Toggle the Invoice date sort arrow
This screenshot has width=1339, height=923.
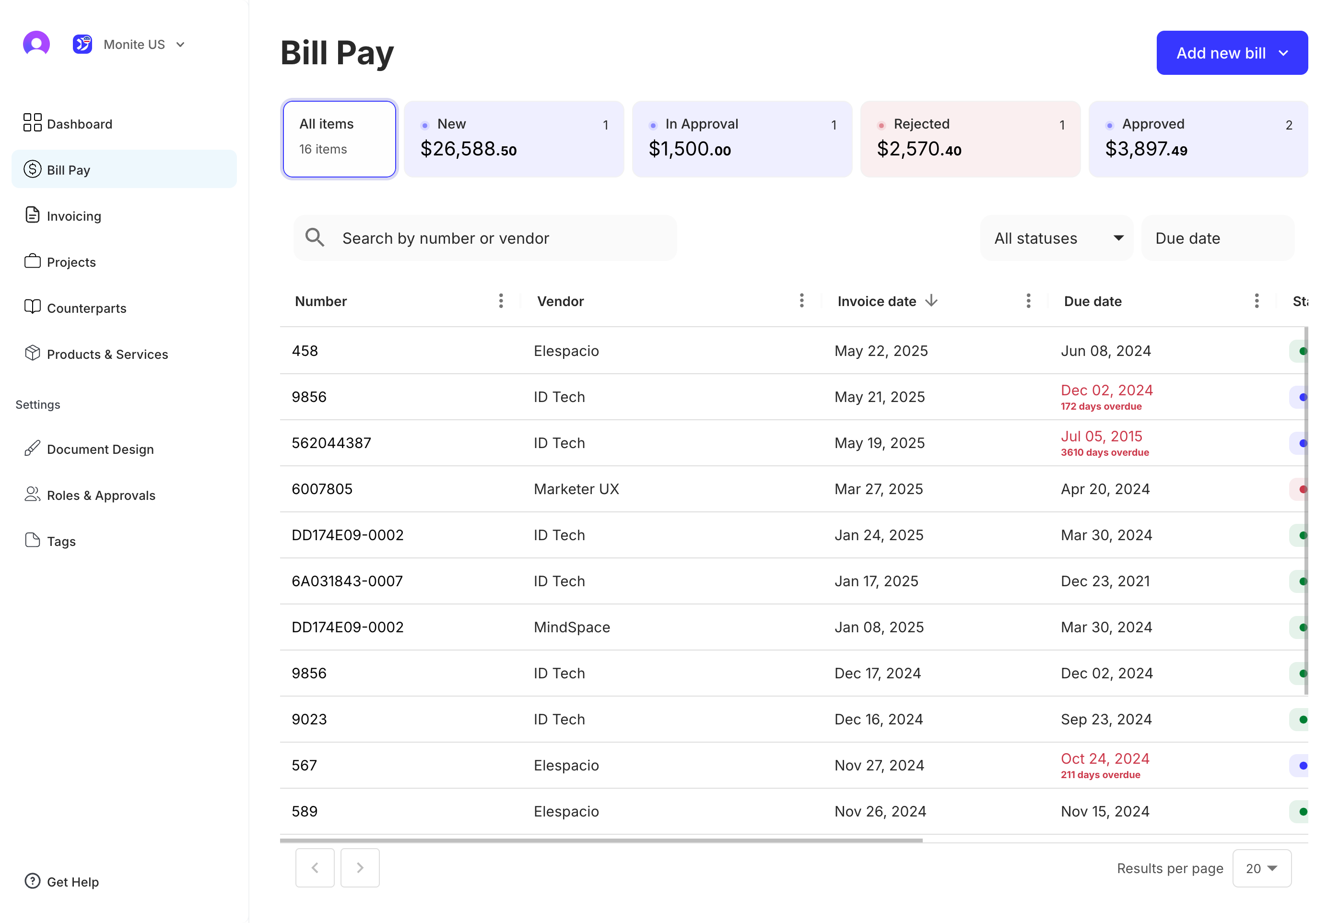click(x=931, y=301)
